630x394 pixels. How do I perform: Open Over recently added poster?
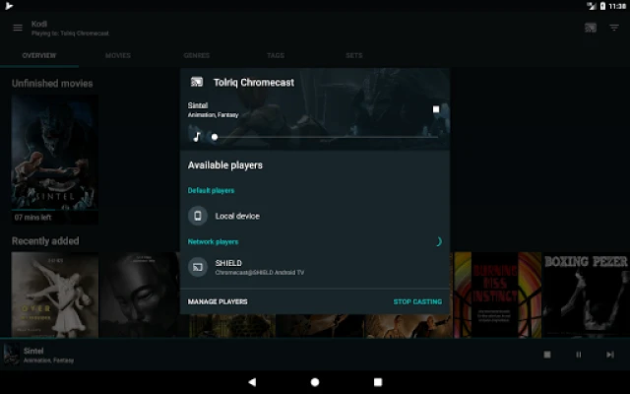(55, 295)
